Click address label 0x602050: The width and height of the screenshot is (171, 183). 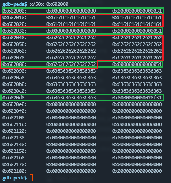click(15, 44)
